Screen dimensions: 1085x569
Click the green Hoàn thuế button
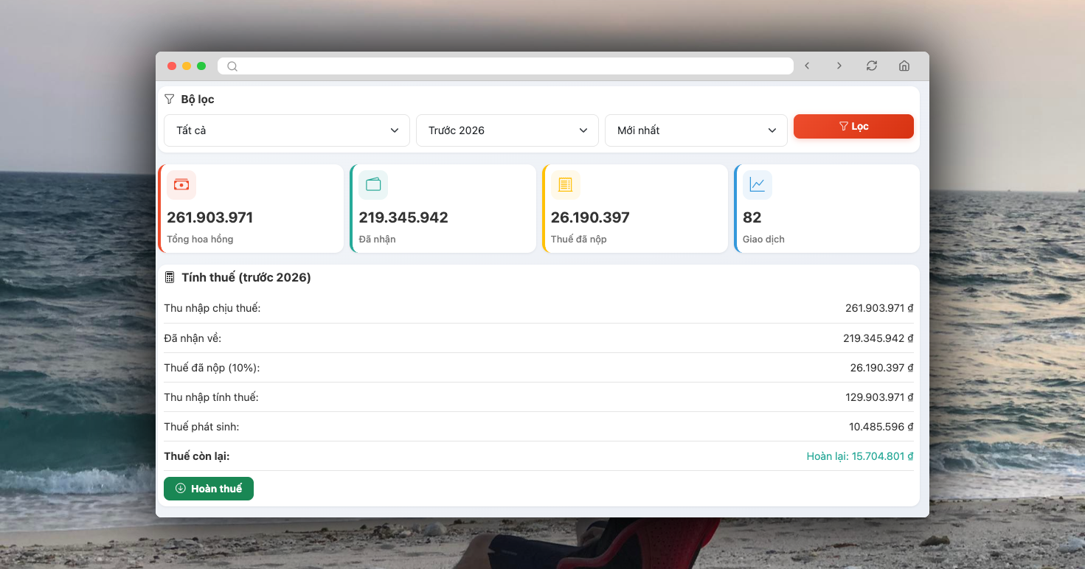(x=209, y=489)
